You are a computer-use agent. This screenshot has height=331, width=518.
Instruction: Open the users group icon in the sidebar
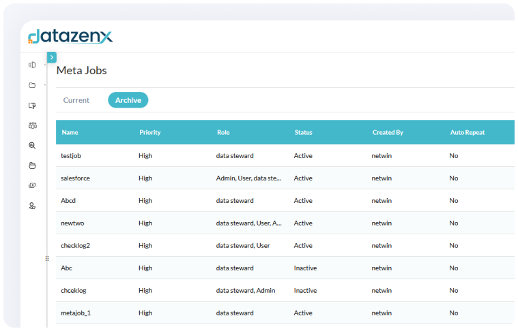[32, 125]
